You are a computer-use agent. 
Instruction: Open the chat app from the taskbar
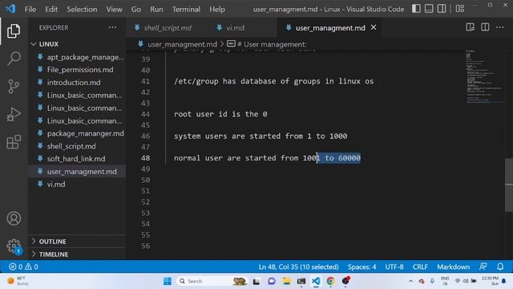click(271, 281)
